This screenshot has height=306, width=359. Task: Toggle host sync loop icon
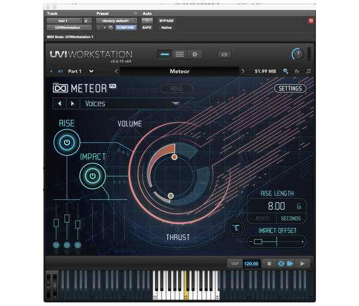pyautogui.click(x=281, y=263)
